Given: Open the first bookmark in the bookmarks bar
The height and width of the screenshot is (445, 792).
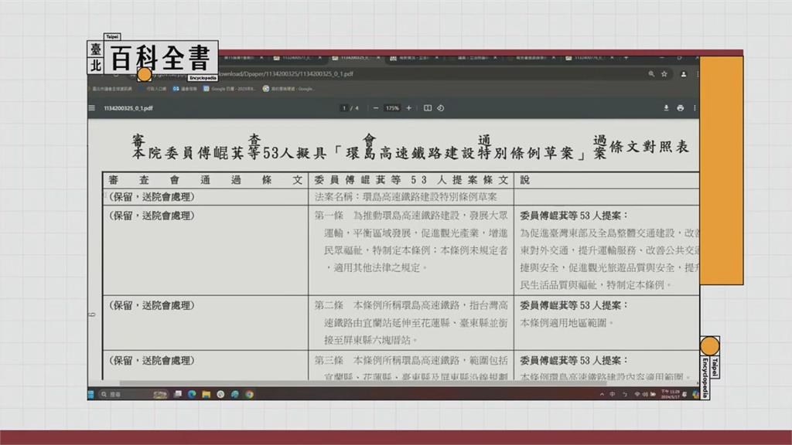Looking at the screenshot, I should point(111,89).
